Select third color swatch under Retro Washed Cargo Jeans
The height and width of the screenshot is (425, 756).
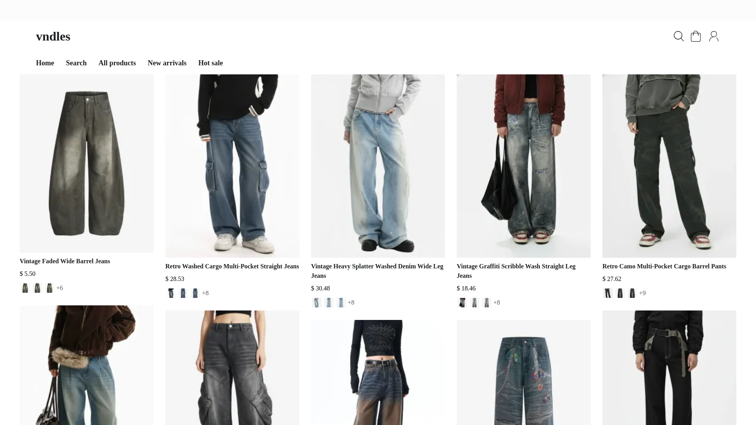[x=195, y=293]
